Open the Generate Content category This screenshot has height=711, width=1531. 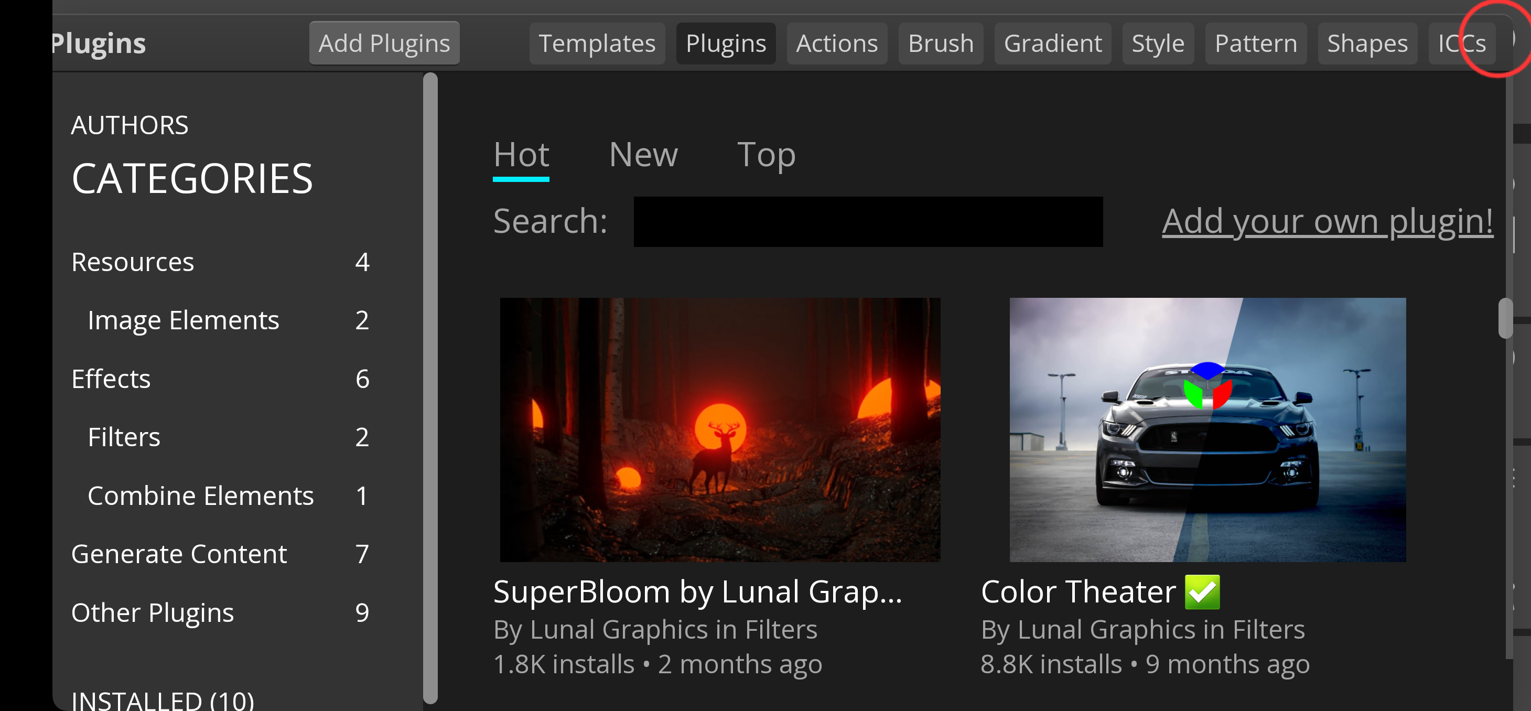pos(178,553)
